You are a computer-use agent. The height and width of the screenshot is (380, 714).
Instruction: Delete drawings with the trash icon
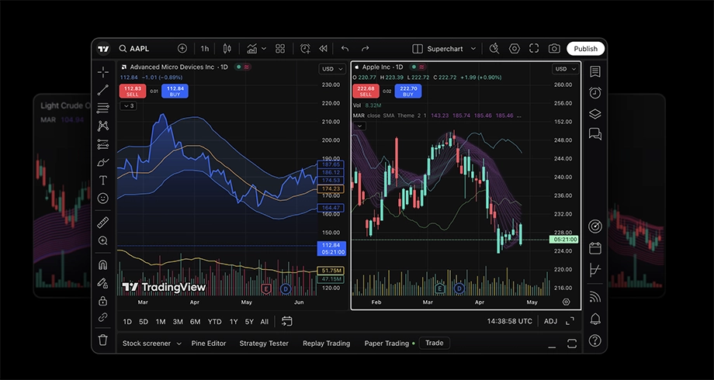click(x=103, y=340)
